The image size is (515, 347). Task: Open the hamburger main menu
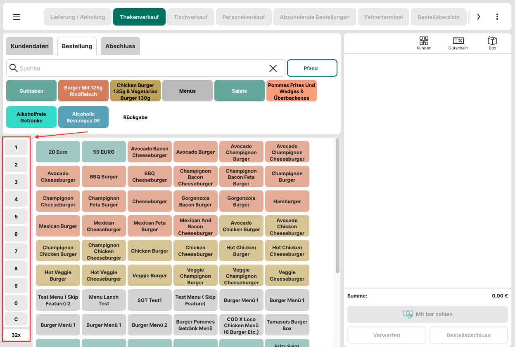pyautogui.click(x=17, y=17)
